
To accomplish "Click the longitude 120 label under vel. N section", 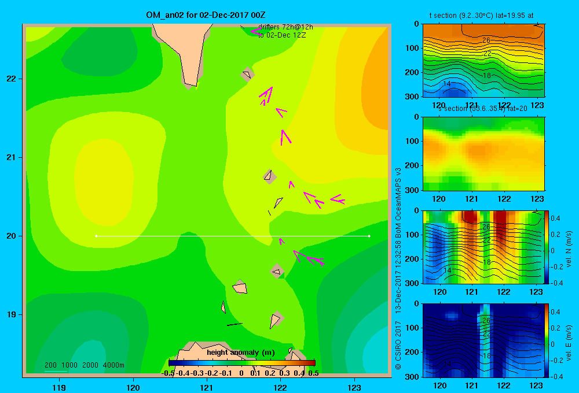I will click(x=439, y=292).
